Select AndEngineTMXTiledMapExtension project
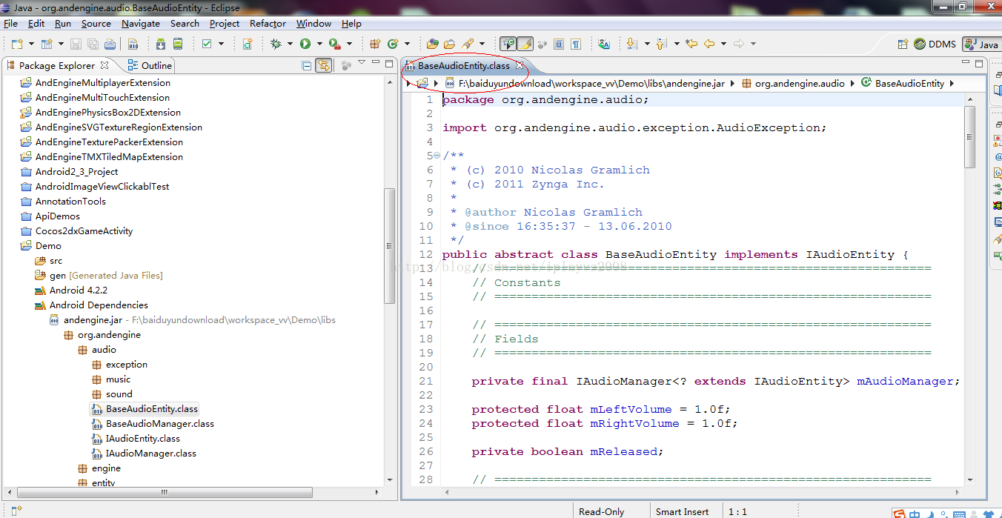1002x518 pixels. (102, 157)
